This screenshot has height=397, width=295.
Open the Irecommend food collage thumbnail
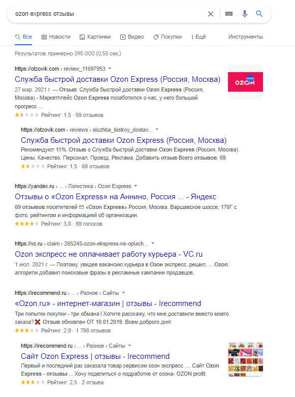pyautogui.click(x=245, y=359)
